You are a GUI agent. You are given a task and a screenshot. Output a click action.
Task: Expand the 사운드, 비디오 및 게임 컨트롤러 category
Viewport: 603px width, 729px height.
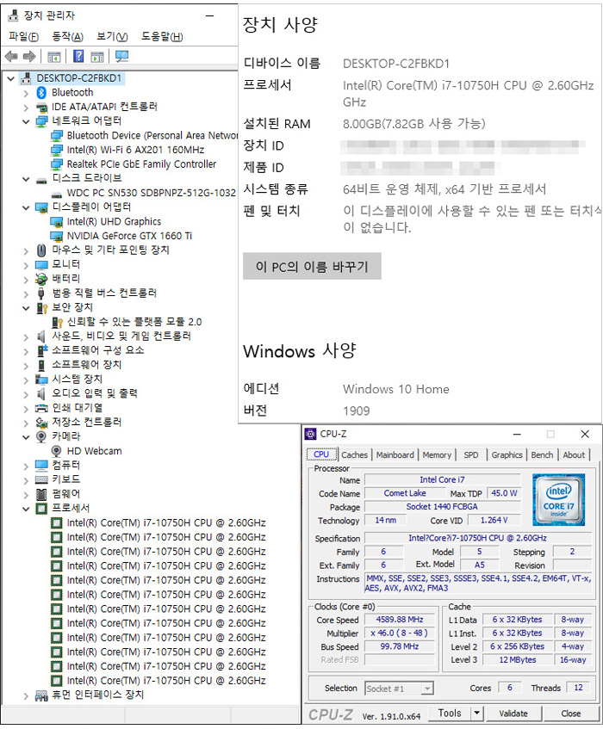pyautogui.click(x=26, y=337)
